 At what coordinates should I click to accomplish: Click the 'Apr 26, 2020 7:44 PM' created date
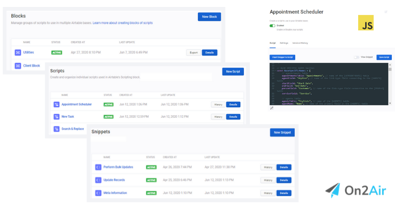click(177, 167)
